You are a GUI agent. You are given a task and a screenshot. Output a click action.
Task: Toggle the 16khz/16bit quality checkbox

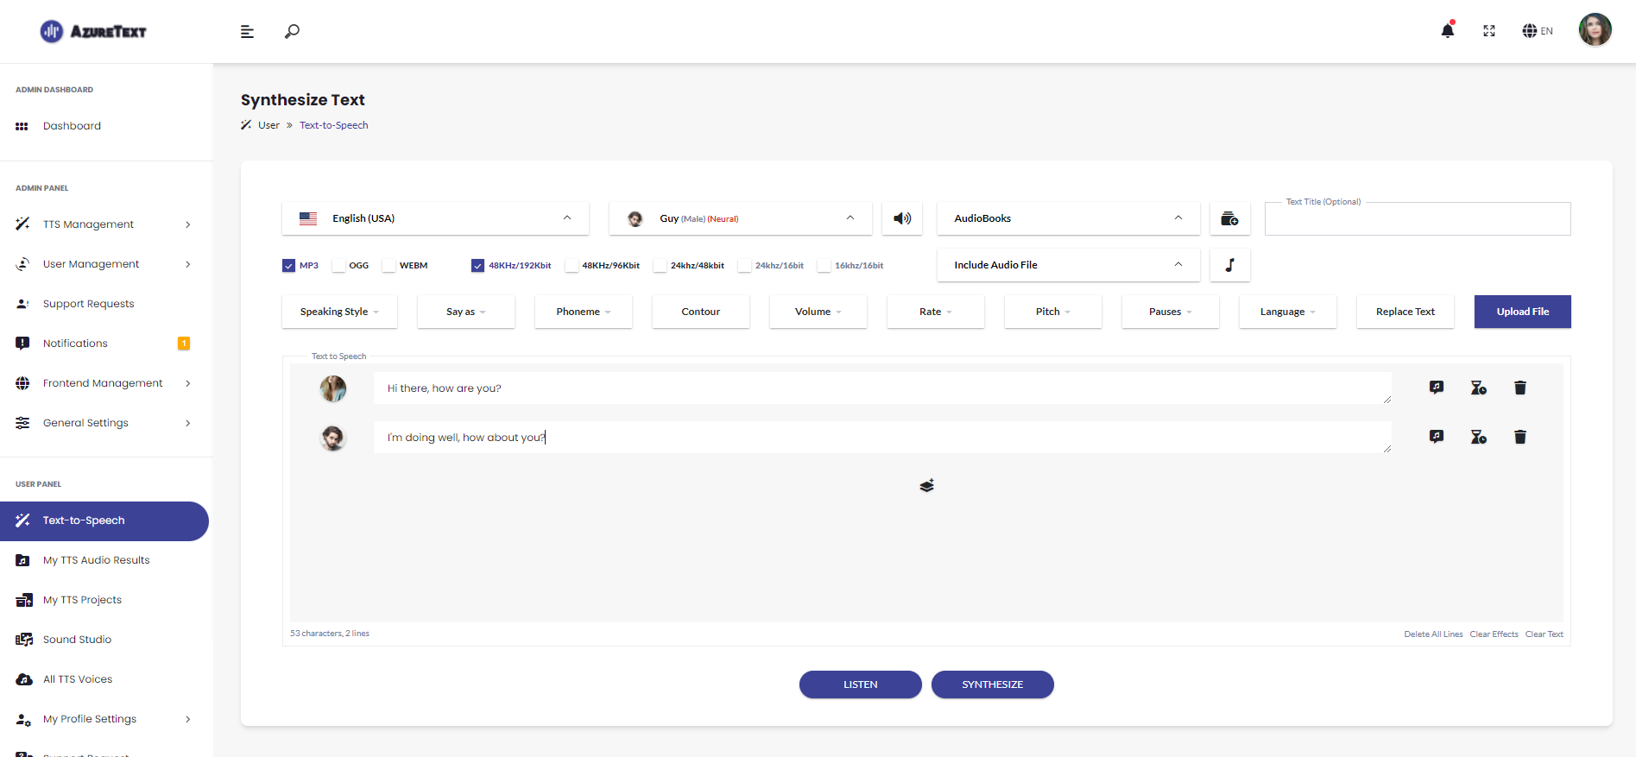[x=824, y=266]
